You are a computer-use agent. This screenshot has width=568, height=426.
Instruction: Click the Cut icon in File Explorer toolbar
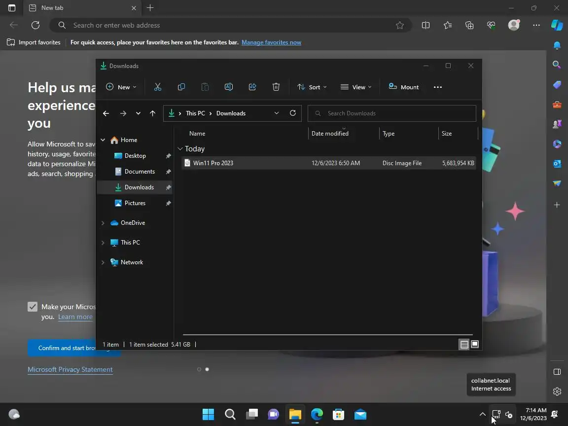(x=157, y=87)
